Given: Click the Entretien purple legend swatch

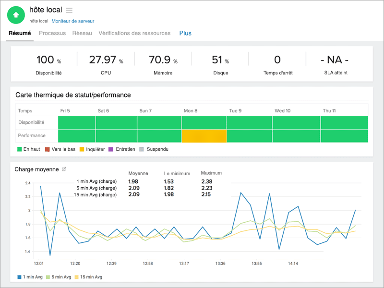Looking at the screenshot, I should click(x=112, y=149).
